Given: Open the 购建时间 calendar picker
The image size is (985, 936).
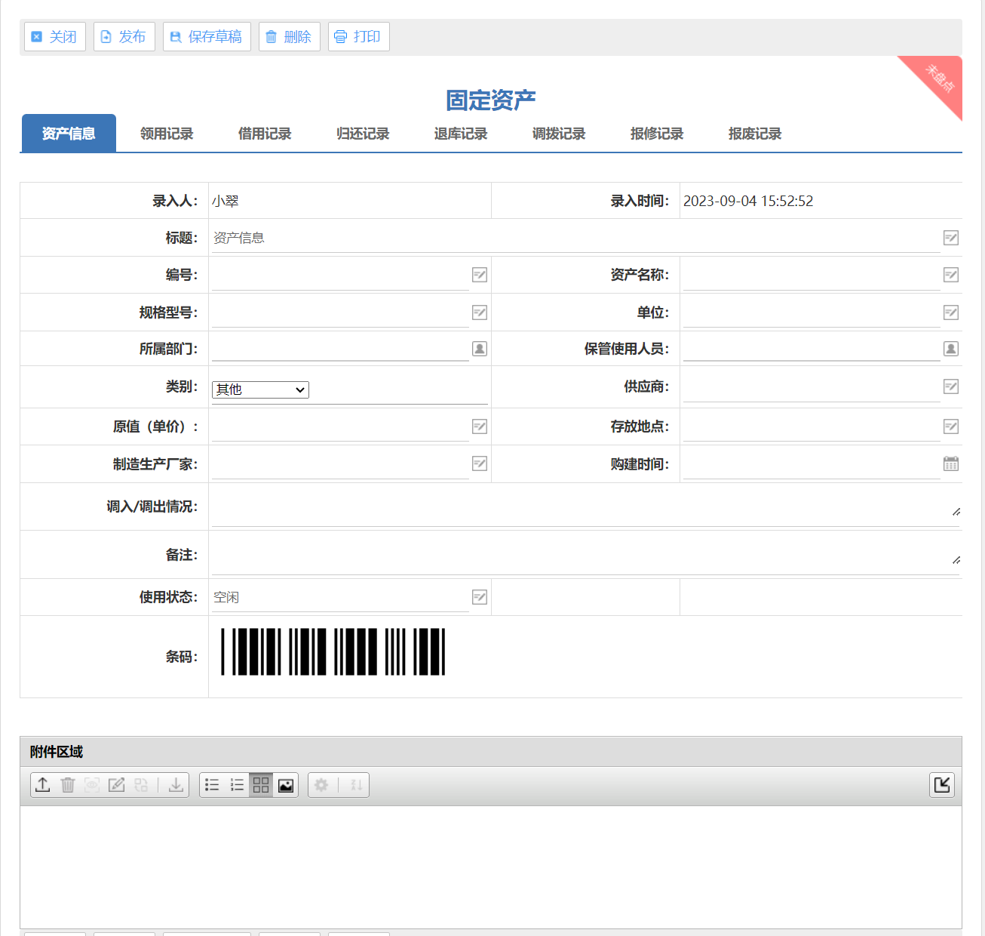Looking at the screenshot, I should [x=951, y=463].
